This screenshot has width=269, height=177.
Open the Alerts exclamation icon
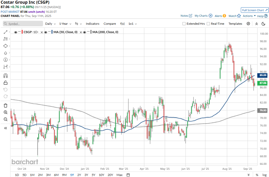point(224,16)
